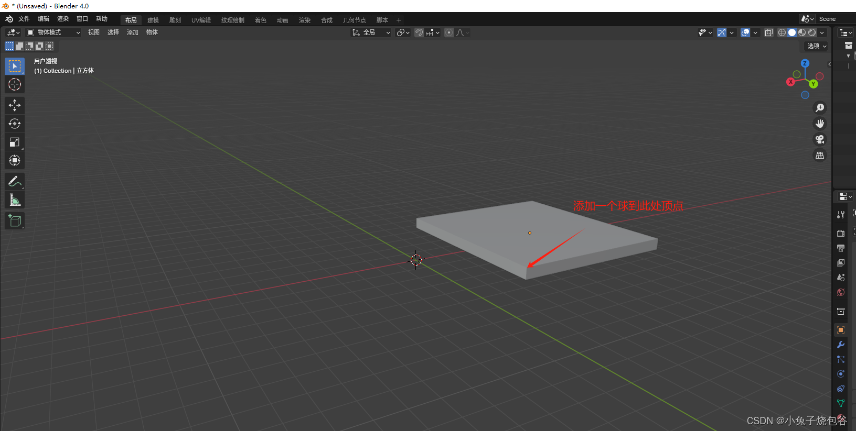
Task: Switch to solid viewport shading
Action: point(792,32)
